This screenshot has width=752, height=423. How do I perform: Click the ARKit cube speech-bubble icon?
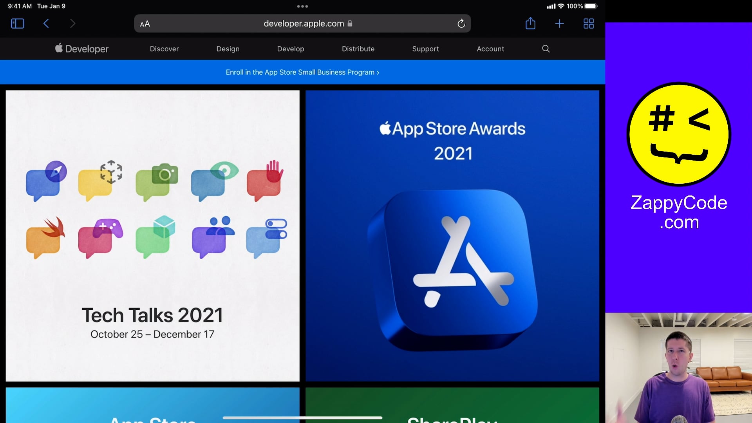100,181
